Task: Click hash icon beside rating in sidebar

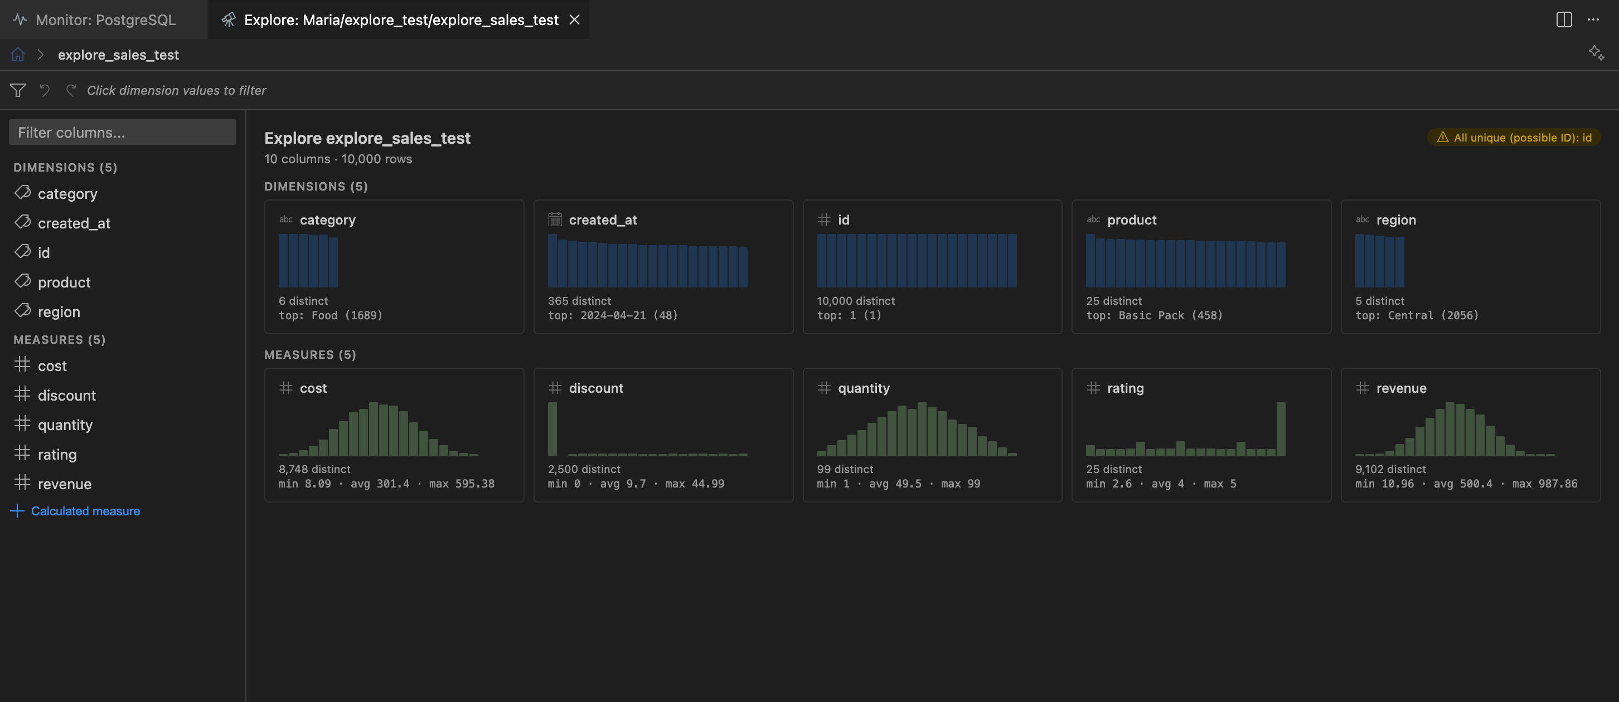Action: point(22,453)
